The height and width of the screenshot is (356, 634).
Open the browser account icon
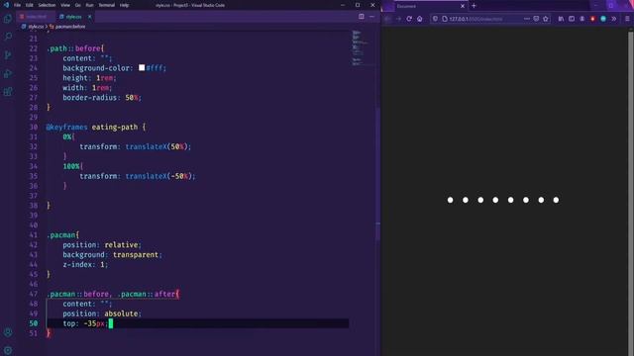tap(581, 19)
